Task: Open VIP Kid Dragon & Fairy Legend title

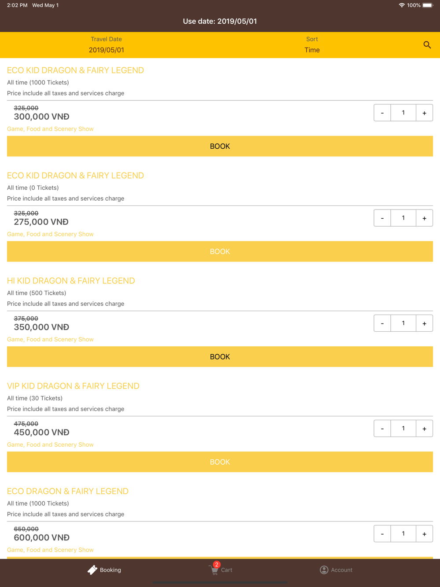Action: [73, 386]
